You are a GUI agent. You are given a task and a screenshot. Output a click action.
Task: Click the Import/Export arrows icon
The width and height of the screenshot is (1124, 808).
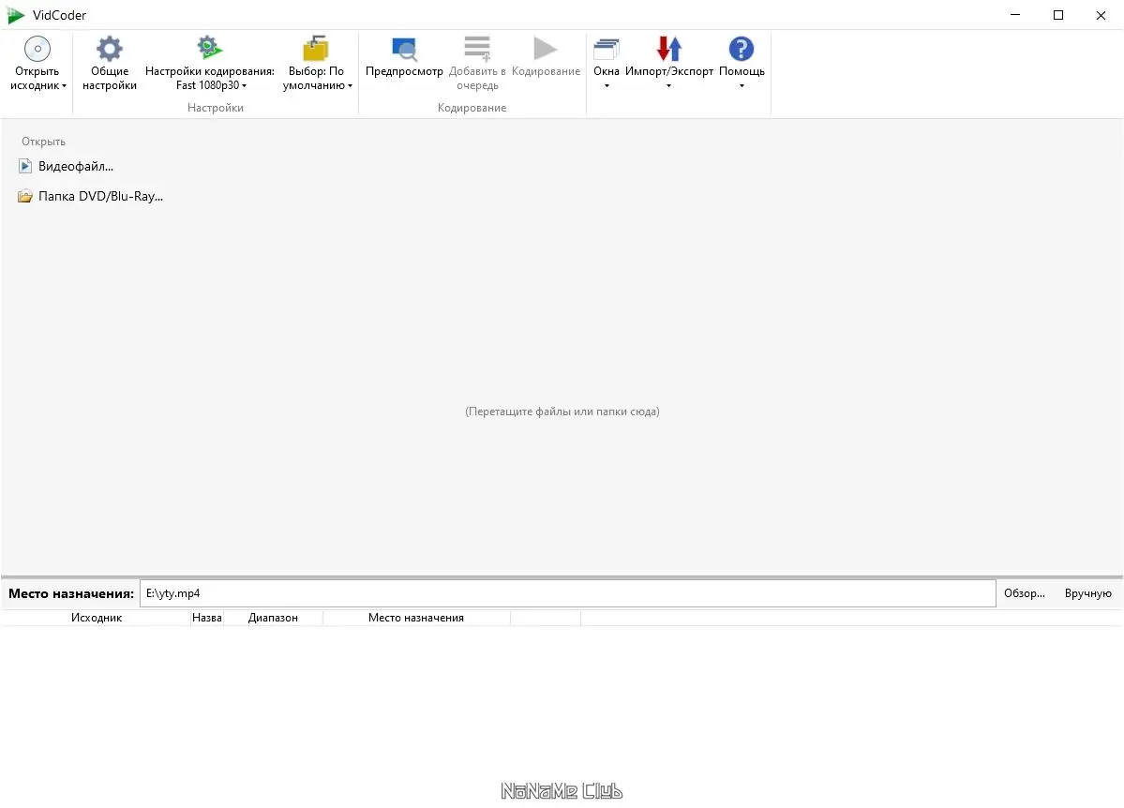pos(668,48)
